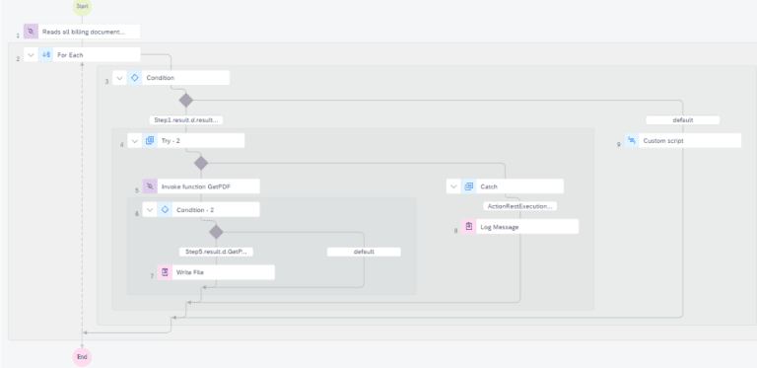
Task: Click the End node of the flow
Action: [82, 357]
